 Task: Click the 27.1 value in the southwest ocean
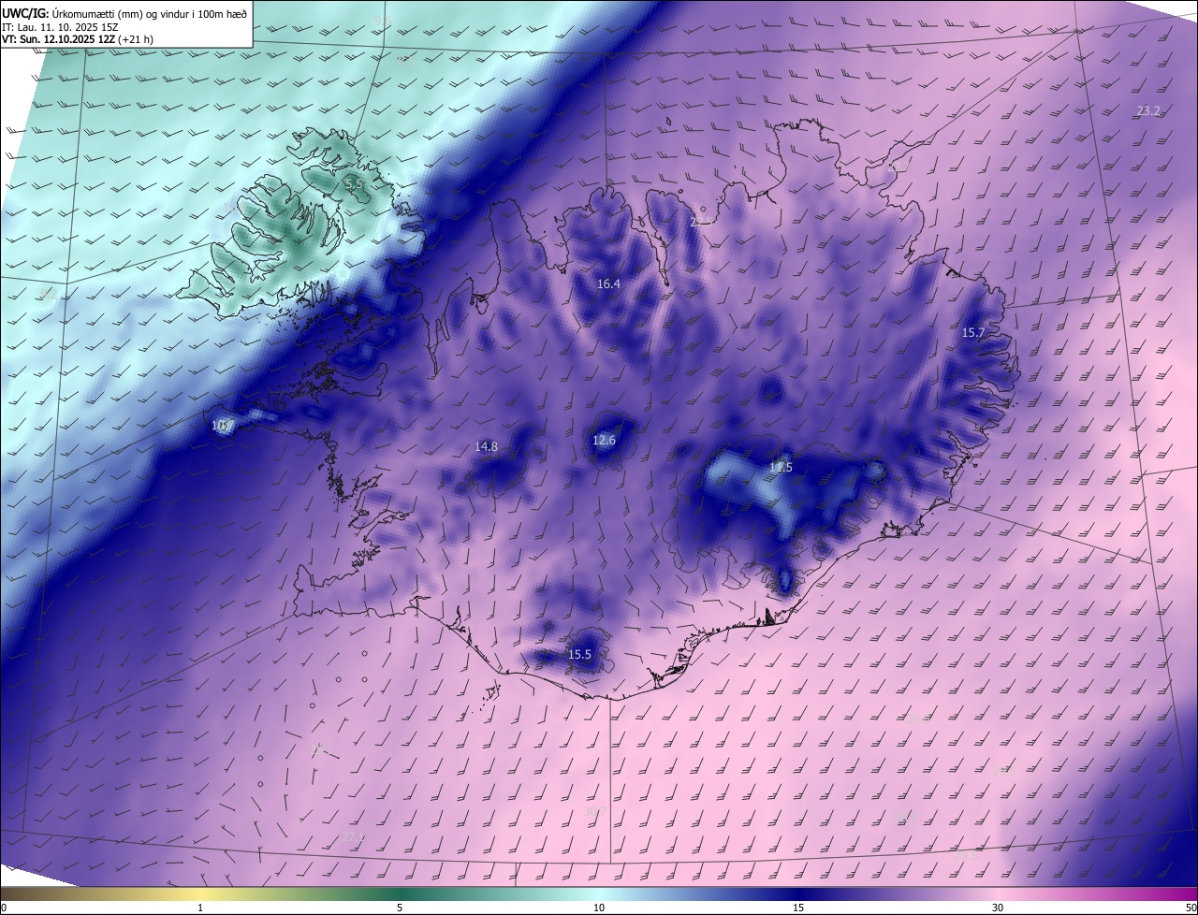352,836
